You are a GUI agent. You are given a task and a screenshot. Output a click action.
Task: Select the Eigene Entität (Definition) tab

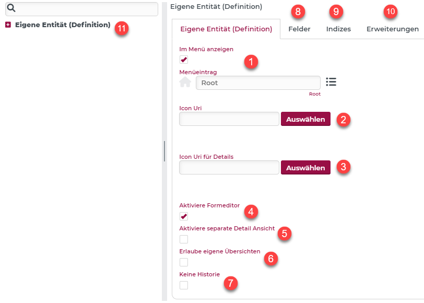pos(226,29)
